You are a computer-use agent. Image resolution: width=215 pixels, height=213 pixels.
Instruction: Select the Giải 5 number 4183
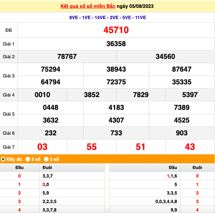[x=116, y=107]
